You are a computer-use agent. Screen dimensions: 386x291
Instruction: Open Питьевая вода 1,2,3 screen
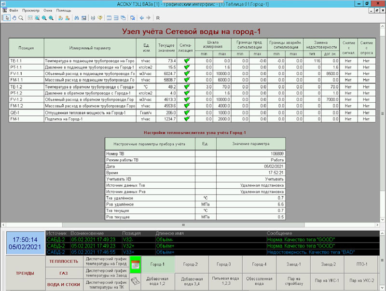(225, 281)
